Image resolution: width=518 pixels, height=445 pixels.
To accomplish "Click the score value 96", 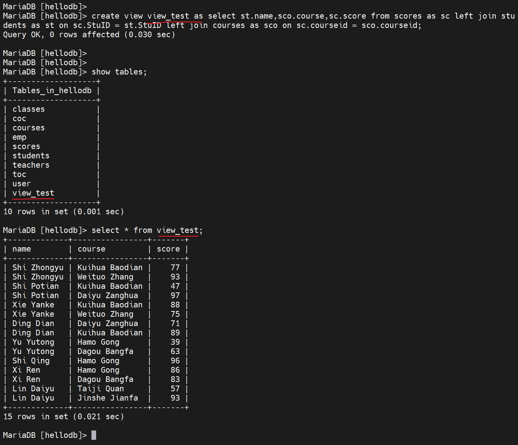I will [175, 361].
